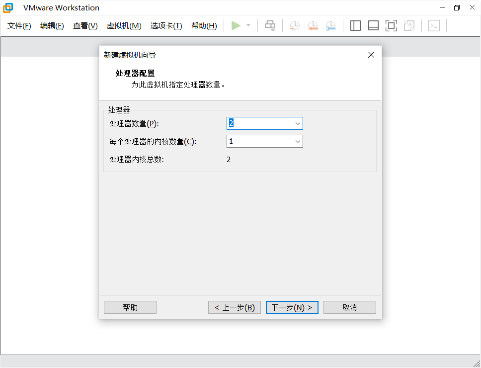The width and height of the screenshot is (481, 368).
Task: Minimize the VMware Workstation window
Action: [442, 7]
